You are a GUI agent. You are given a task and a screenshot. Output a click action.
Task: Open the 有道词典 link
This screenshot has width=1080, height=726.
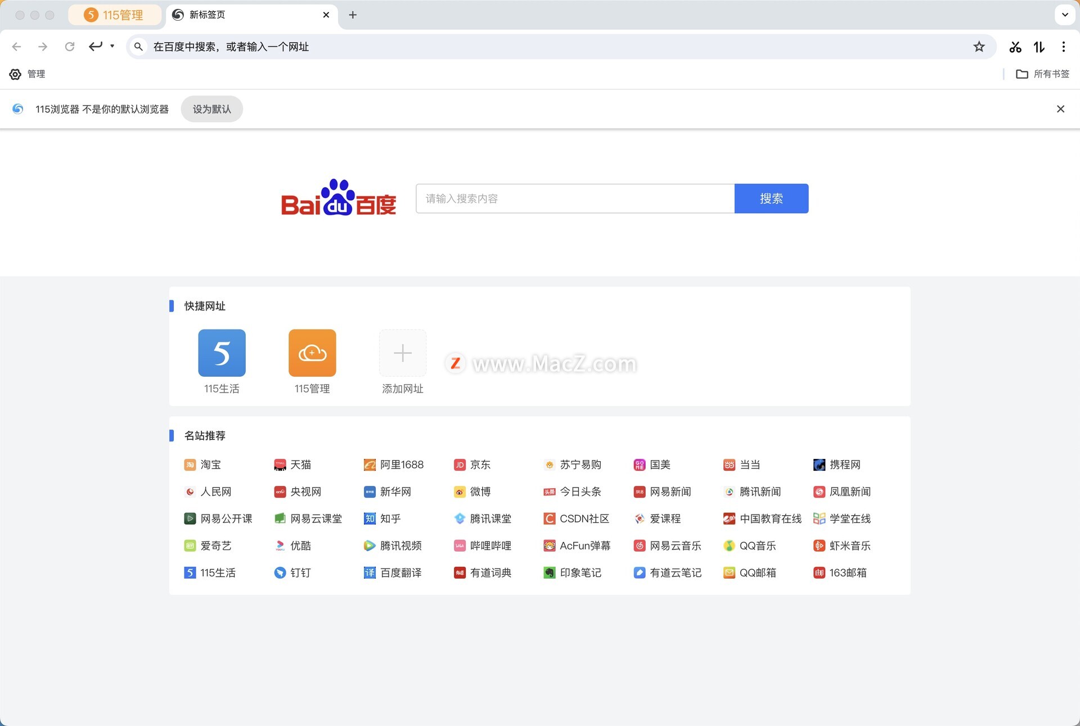pyautogui.click(x=483, y=572)
